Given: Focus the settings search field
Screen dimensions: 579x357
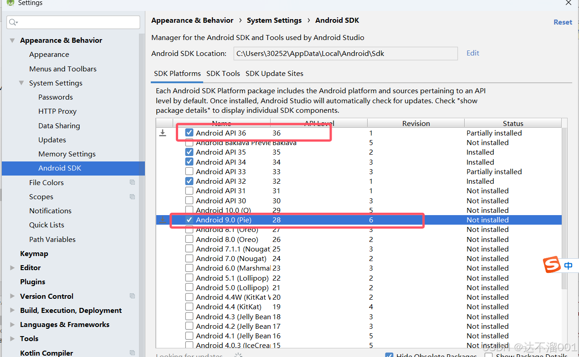Looking at the screenshot, I should (73, 22).
